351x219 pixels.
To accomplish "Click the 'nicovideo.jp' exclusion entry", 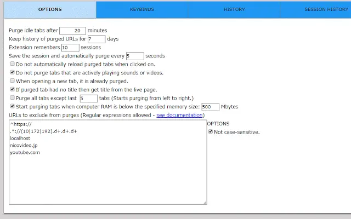I will [x=24, y=146].
